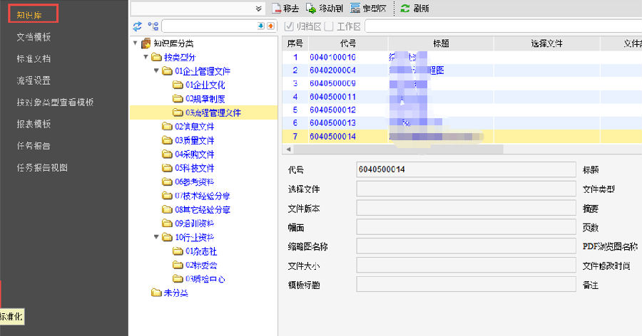
Task: Click the 文件版本 input field
Action: pos(466,208)
